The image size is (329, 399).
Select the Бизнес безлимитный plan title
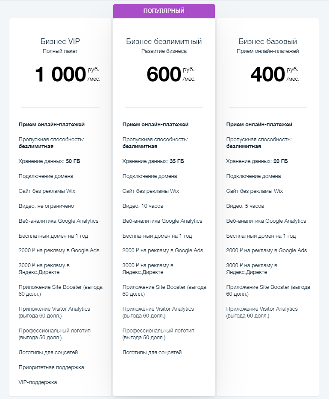[164, 41]
